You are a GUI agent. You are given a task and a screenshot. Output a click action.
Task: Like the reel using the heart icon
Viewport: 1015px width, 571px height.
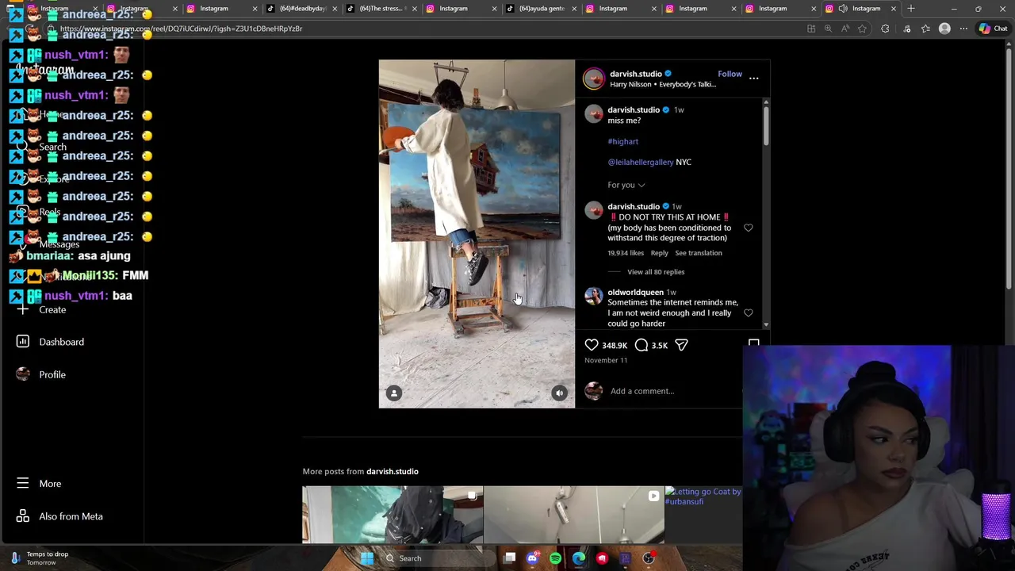[592, 345]
